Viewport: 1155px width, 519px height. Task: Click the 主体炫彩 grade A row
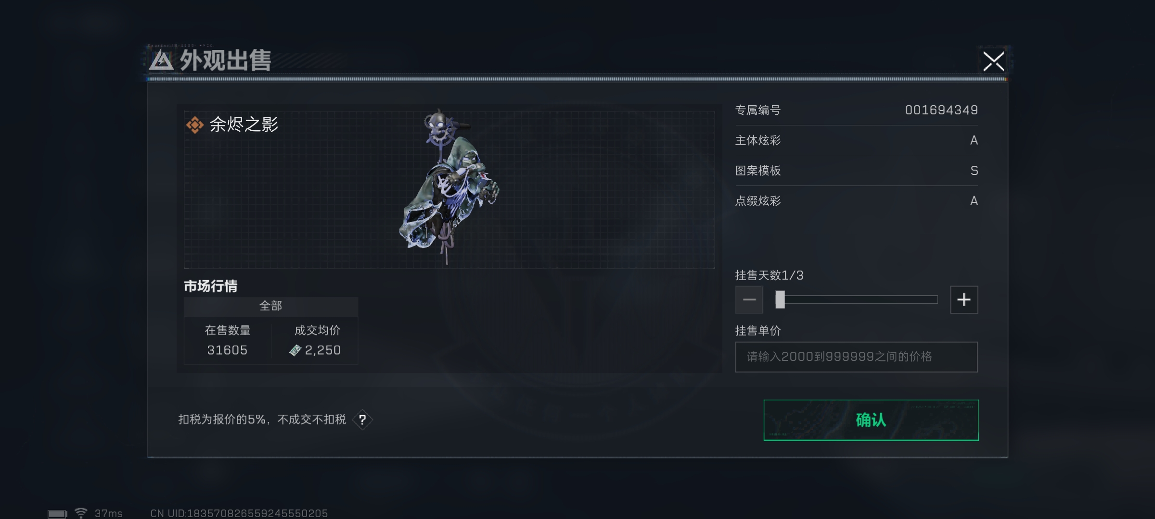coord(857,140)
